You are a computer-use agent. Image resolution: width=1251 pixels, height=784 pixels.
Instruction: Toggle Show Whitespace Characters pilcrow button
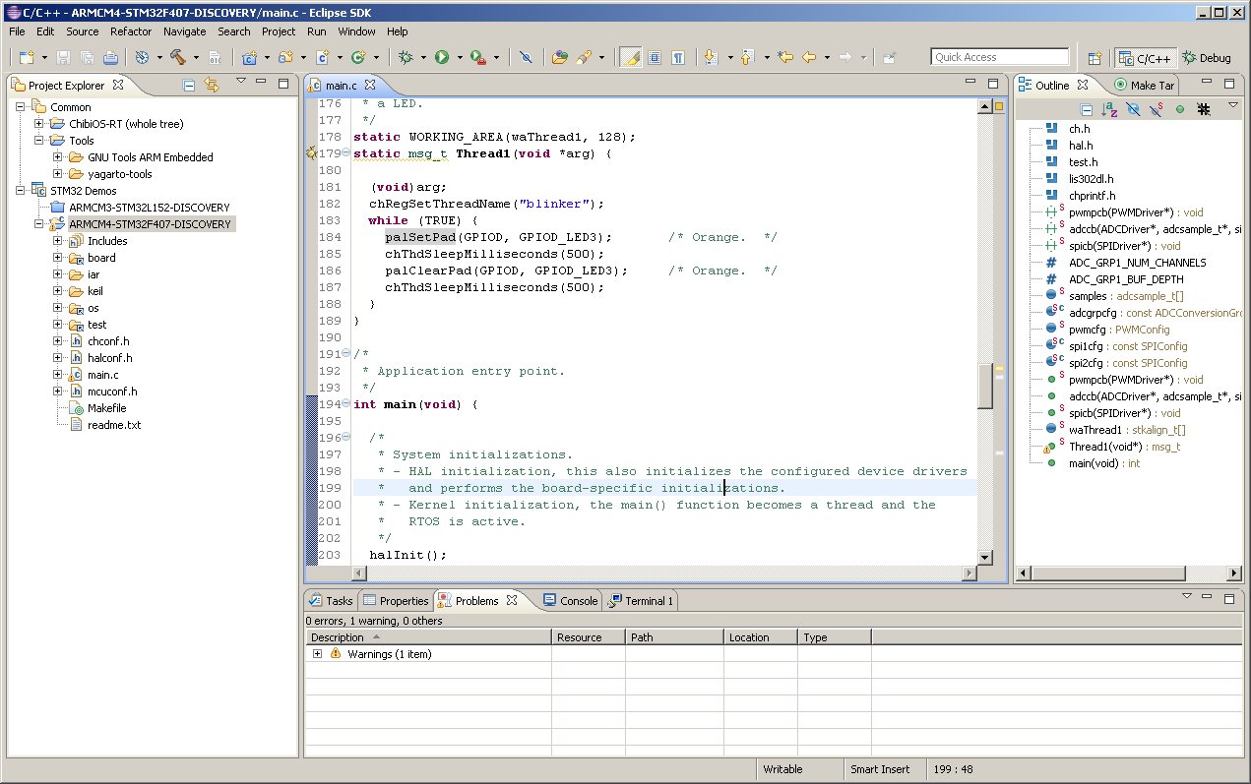click(x=678, y=57)
